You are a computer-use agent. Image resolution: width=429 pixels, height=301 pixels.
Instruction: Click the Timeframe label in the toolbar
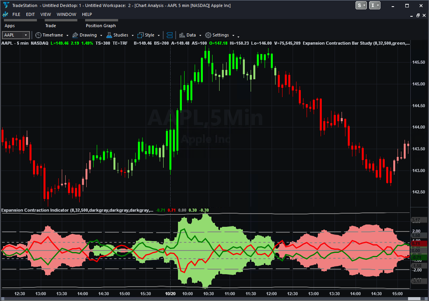pos(53,35)
